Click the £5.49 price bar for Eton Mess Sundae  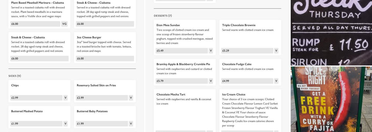[x=182, y=51]
